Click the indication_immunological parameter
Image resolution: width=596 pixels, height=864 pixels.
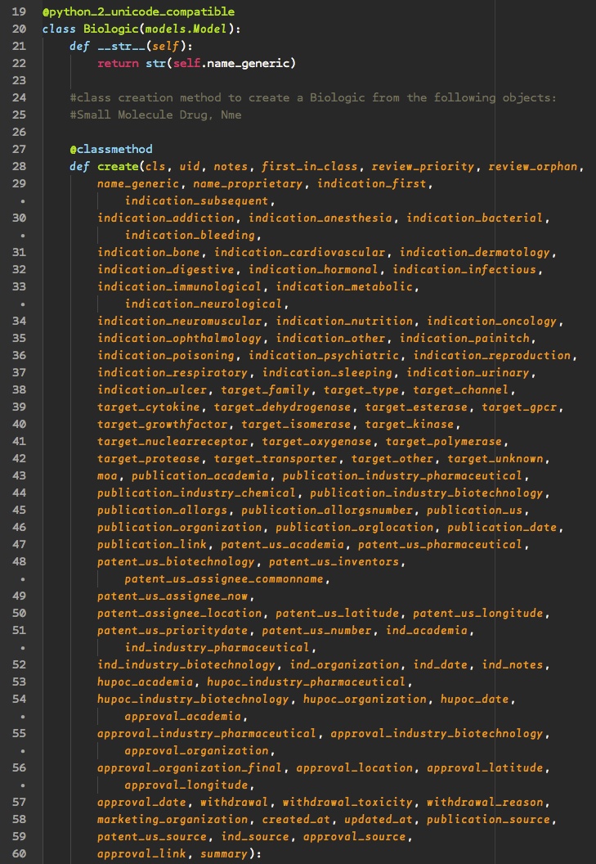[180, 286]
